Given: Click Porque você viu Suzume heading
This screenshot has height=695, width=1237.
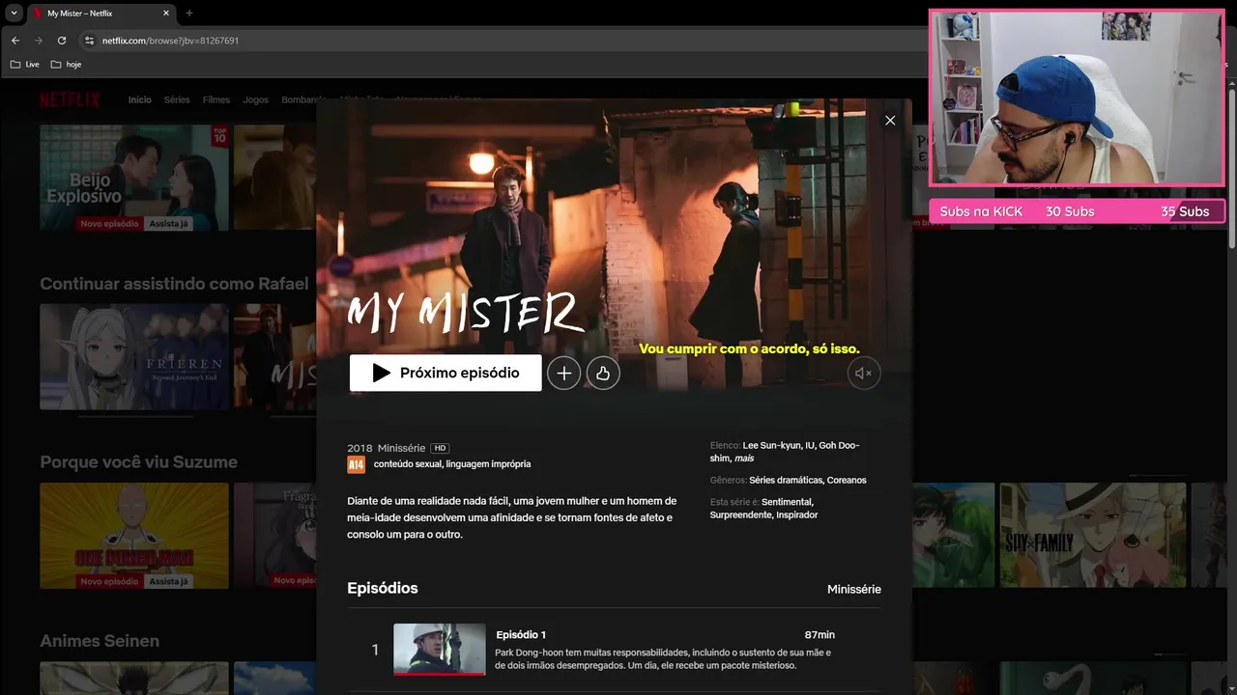Looking at the screenshot, I should coord(138,462).
